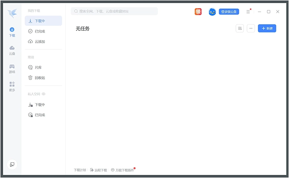Click the floating window icon at bottom-left
Screen dimensions: 289x178
pos(12,165)
